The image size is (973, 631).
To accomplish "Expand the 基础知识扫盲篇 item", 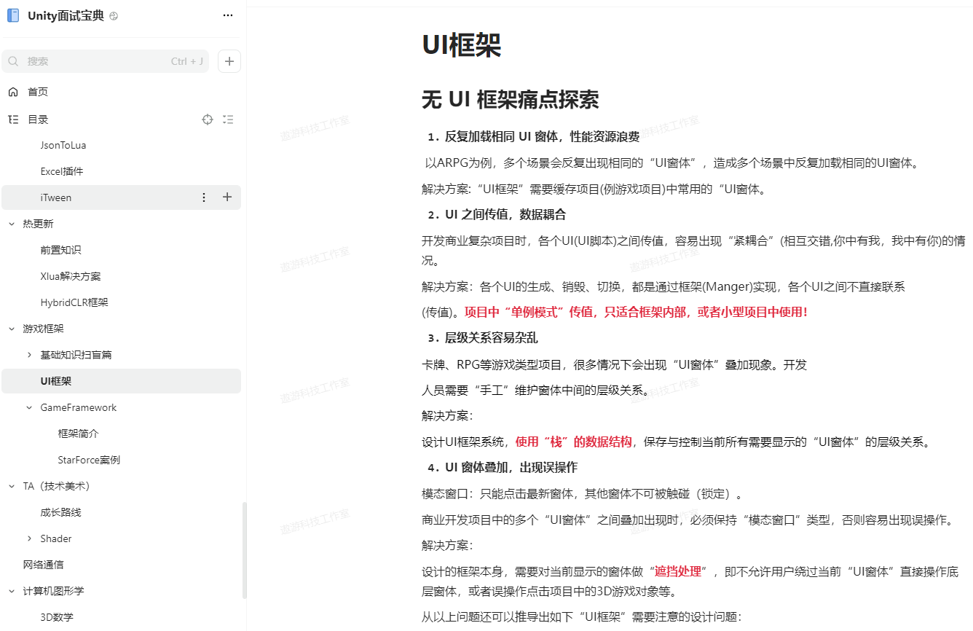I will [29, 355].
